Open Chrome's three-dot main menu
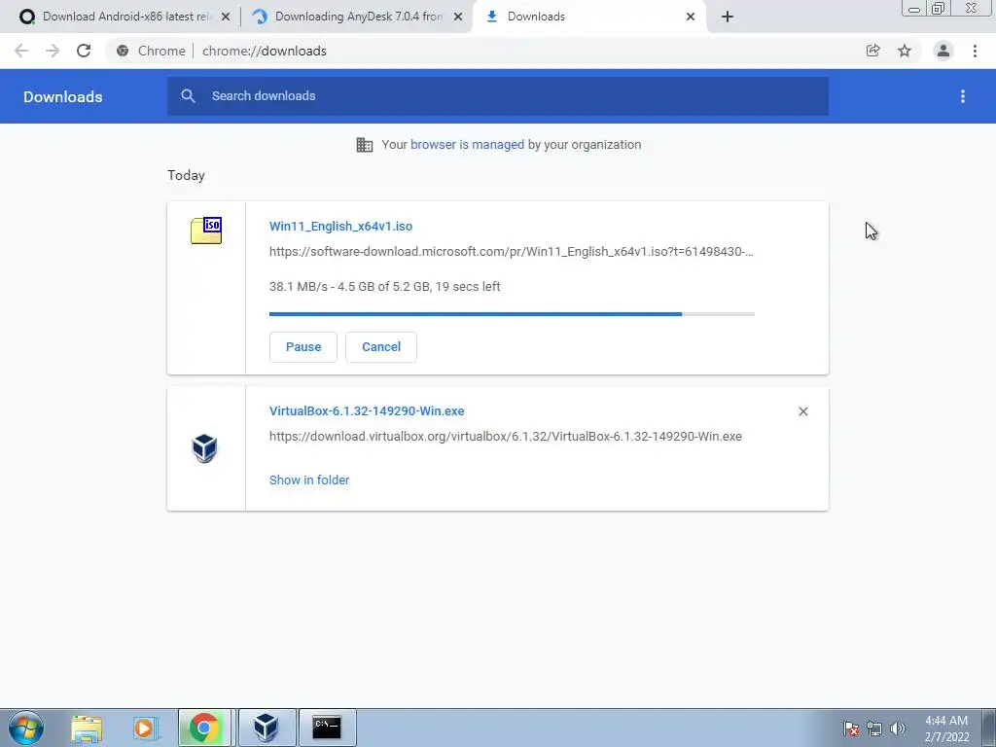 point(975,51)
